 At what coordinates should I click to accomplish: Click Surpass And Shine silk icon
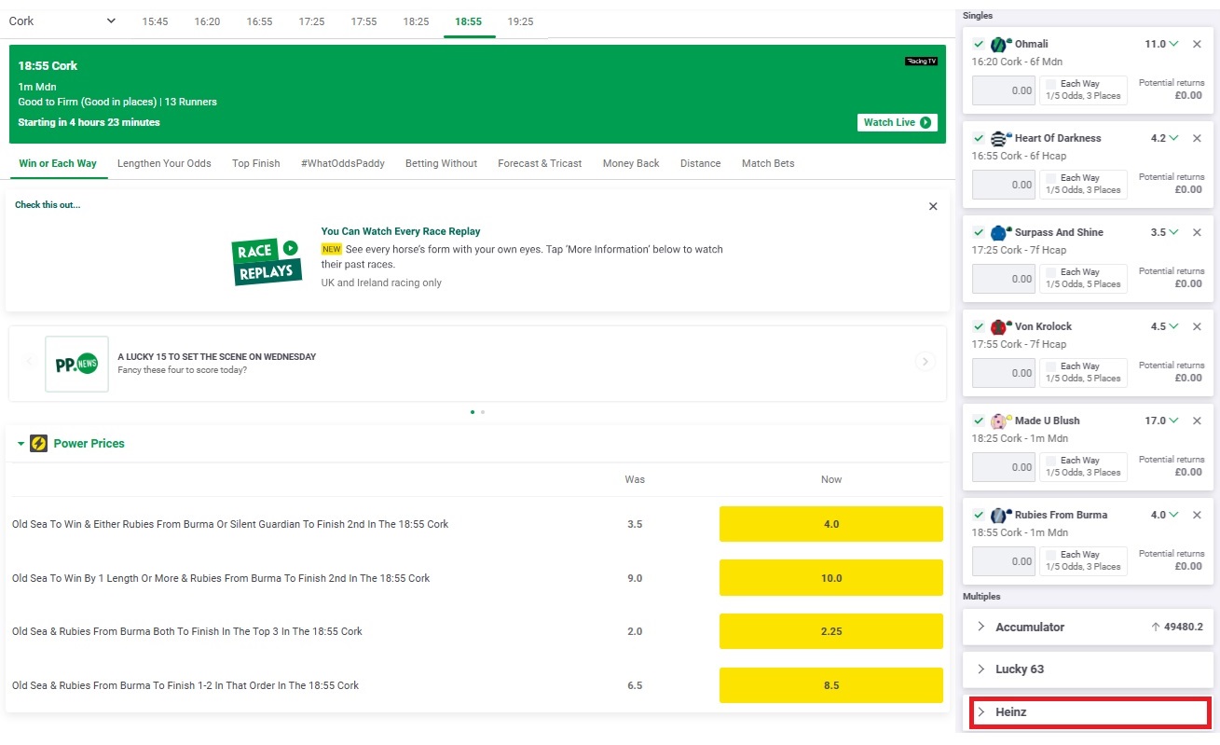tap(1000, 232)
